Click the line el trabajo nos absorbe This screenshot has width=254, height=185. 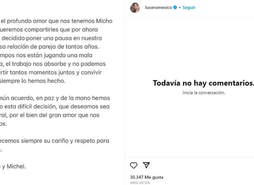coord(53,64)
